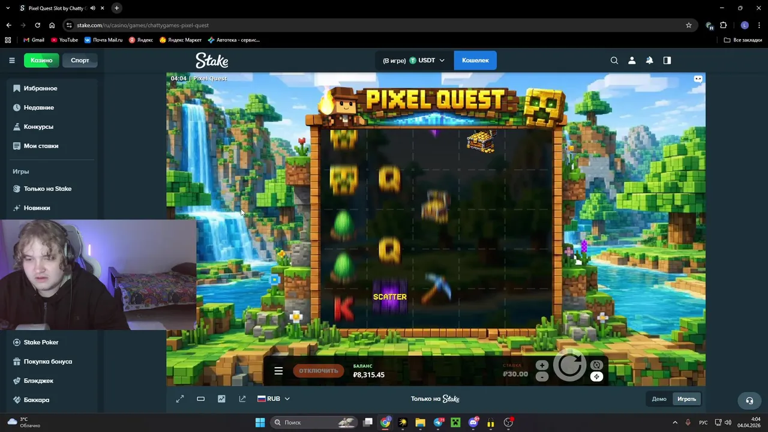768x432 pixels.
Task: Open the Казино tab
Action: [x=41, y=60]
